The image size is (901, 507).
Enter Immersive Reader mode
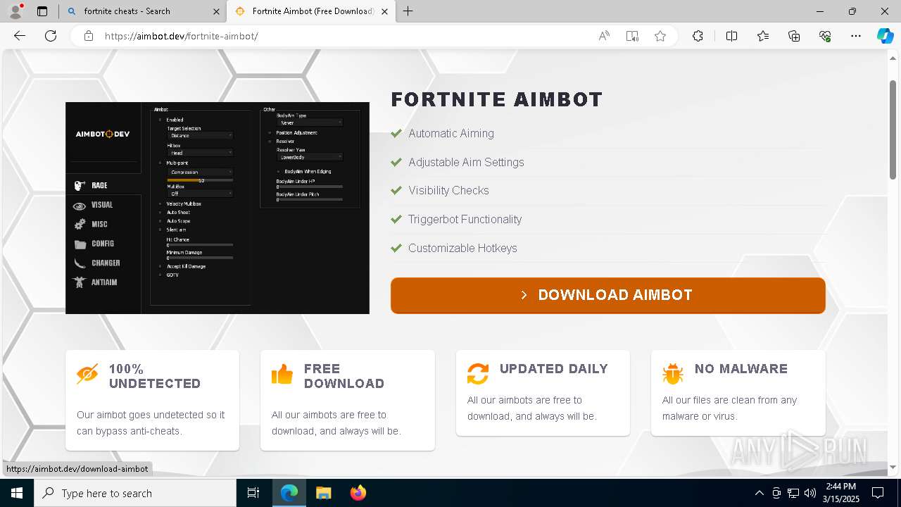click(x=632, y=36)
